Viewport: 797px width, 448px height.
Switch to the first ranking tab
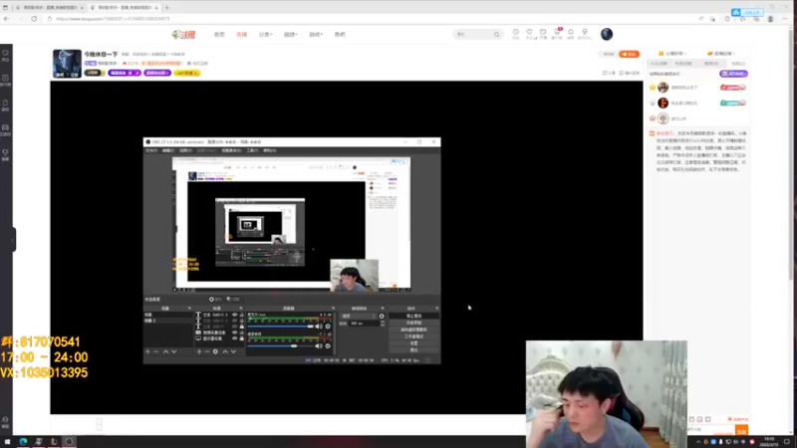click(x=659, y=64)
